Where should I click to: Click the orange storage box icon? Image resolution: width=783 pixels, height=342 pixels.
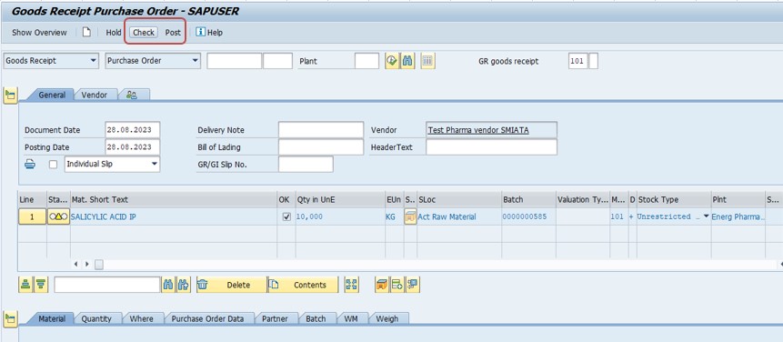click(x=382, y=285)
